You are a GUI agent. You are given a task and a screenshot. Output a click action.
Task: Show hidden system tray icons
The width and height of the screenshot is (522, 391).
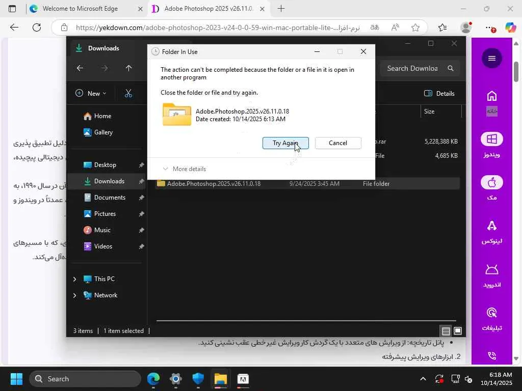(423, 379)
